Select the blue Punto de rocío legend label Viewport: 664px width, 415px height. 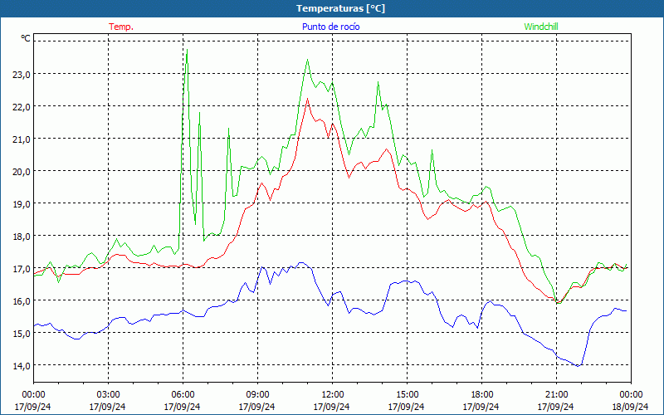click(330, 27)
